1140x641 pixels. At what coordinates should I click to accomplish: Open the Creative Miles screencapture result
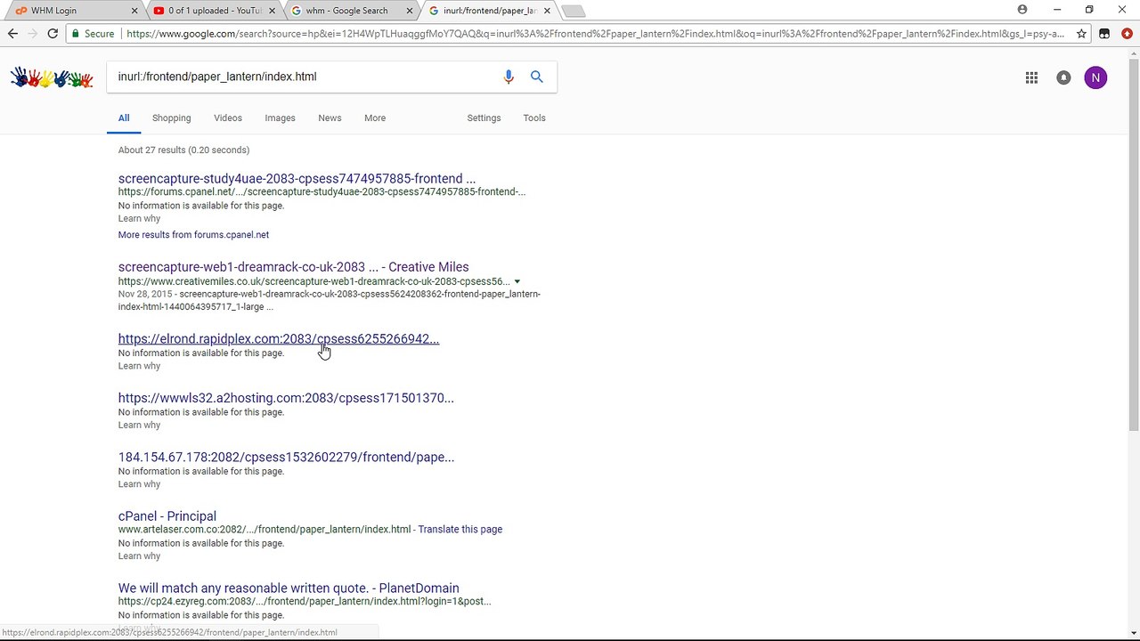point(293,267)
